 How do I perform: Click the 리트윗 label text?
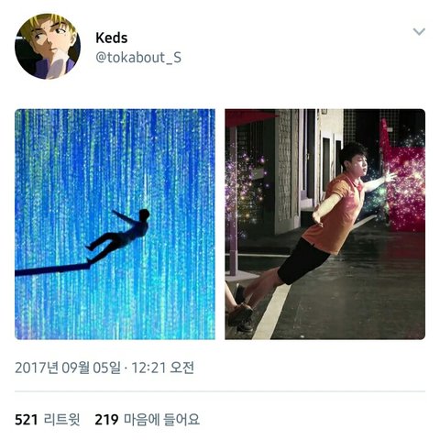coord(61,420)
